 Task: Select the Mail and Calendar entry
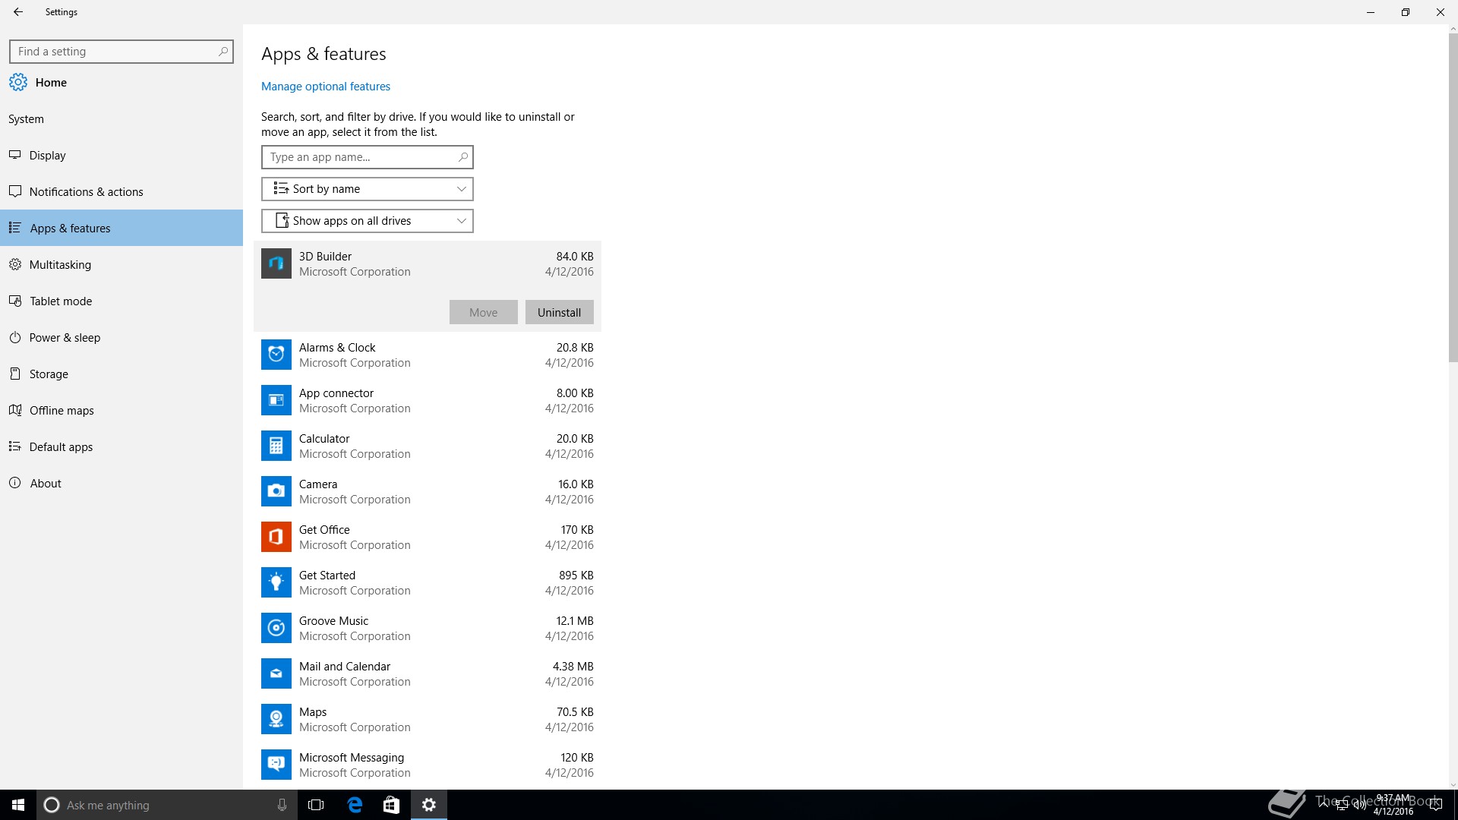pos(428,673)
